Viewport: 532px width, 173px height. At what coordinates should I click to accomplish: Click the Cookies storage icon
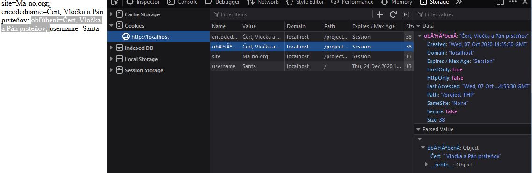pos(119,25)
